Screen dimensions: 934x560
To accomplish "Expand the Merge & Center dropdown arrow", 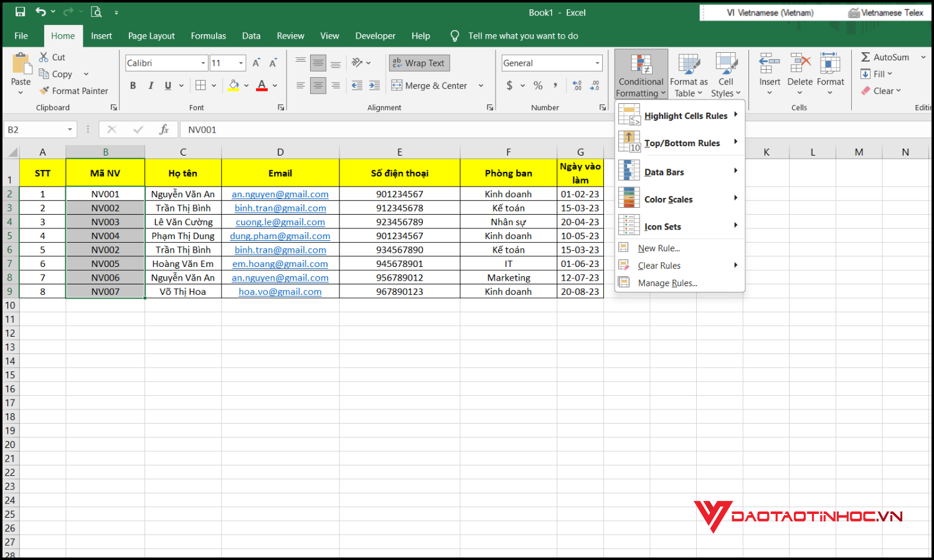I will click(x=481, y=85).
